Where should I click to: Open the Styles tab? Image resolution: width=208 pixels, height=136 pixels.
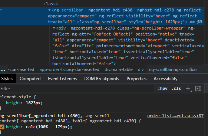tap(7, 79)
